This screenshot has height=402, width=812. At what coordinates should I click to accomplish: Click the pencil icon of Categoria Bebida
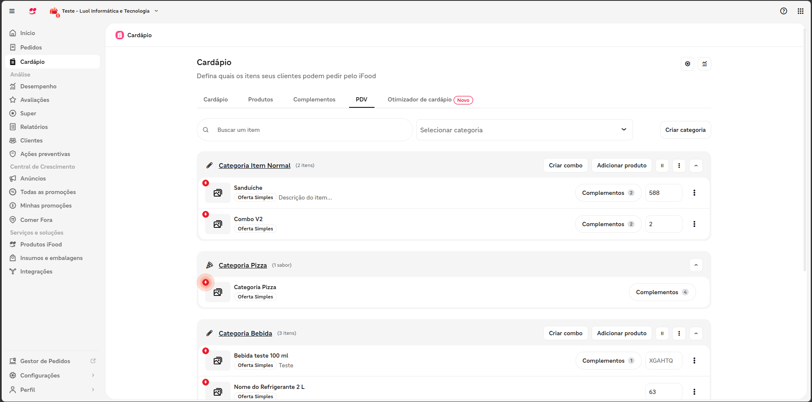[x=209, y=333]
